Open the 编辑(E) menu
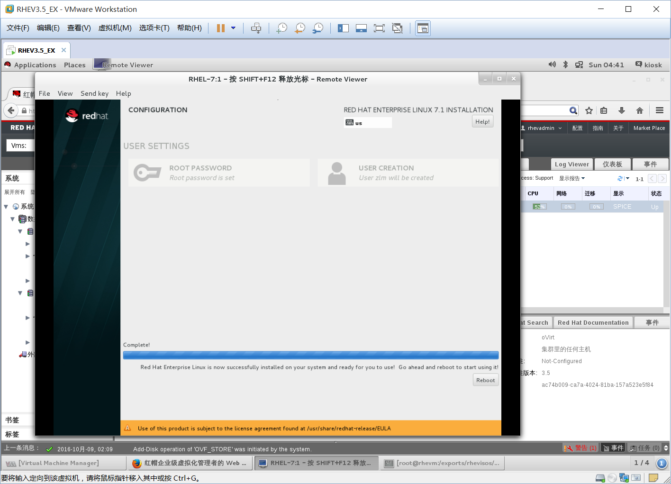Screen dimensions: 671x484 48,28
